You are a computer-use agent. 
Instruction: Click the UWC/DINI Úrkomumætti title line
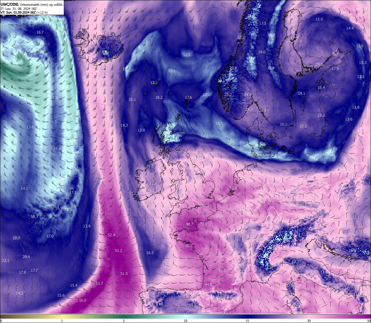tap(32, 5)
